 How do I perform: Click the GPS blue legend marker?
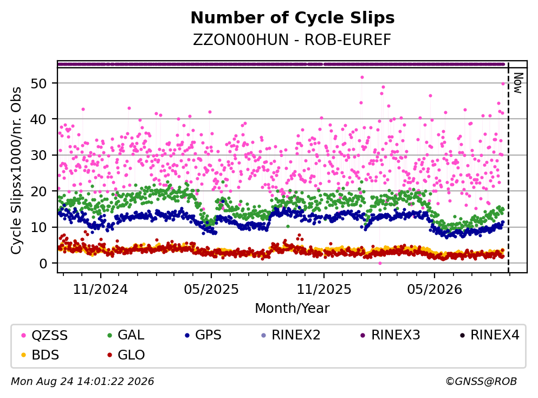pos(187,335)
